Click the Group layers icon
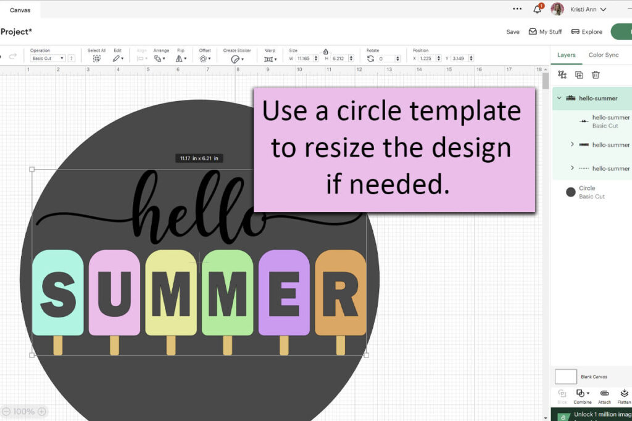 click(x=562, y=75)
